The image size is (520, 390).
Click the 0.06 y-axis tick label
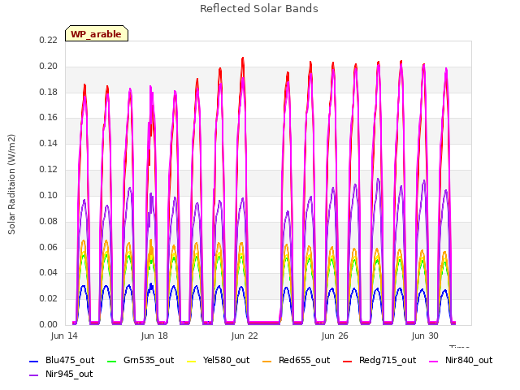tap(48, 247)
